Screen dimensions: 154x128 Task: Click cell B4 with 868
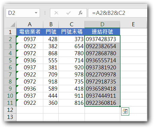tap(51, 53)
